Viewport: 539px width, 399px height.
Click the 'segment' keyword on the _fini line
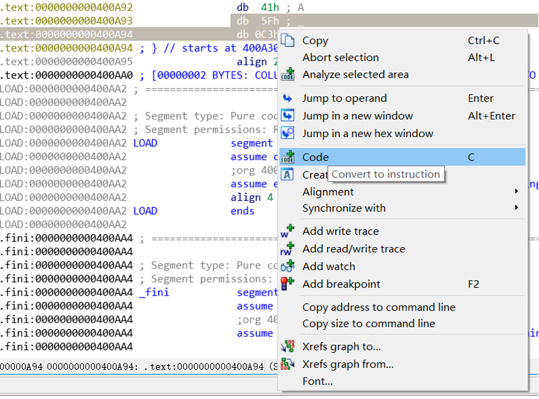[257, 293]
